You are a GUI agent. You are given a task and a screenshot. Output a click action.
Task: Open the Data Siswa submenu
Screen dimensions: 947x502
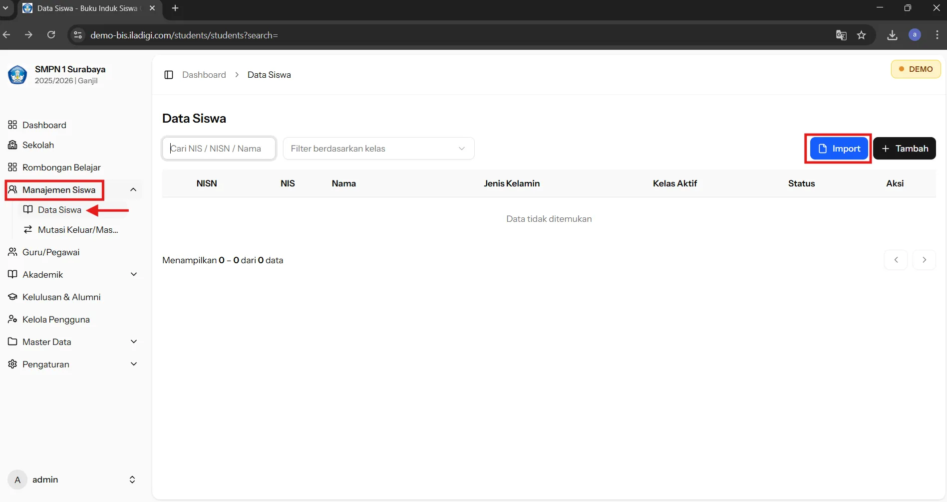point(59,210)
